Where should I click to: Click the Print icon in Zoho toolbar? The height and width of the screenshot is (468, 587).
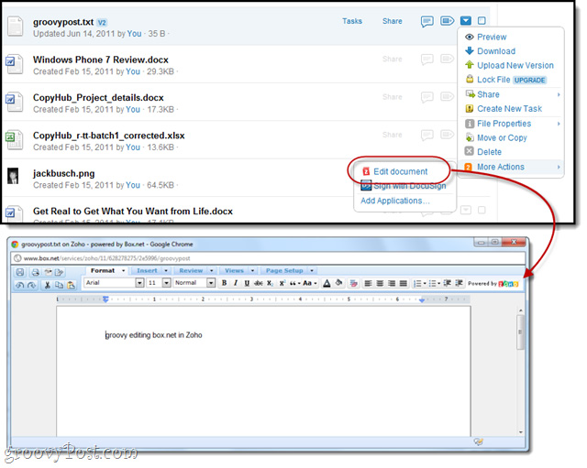coord(36,272)
